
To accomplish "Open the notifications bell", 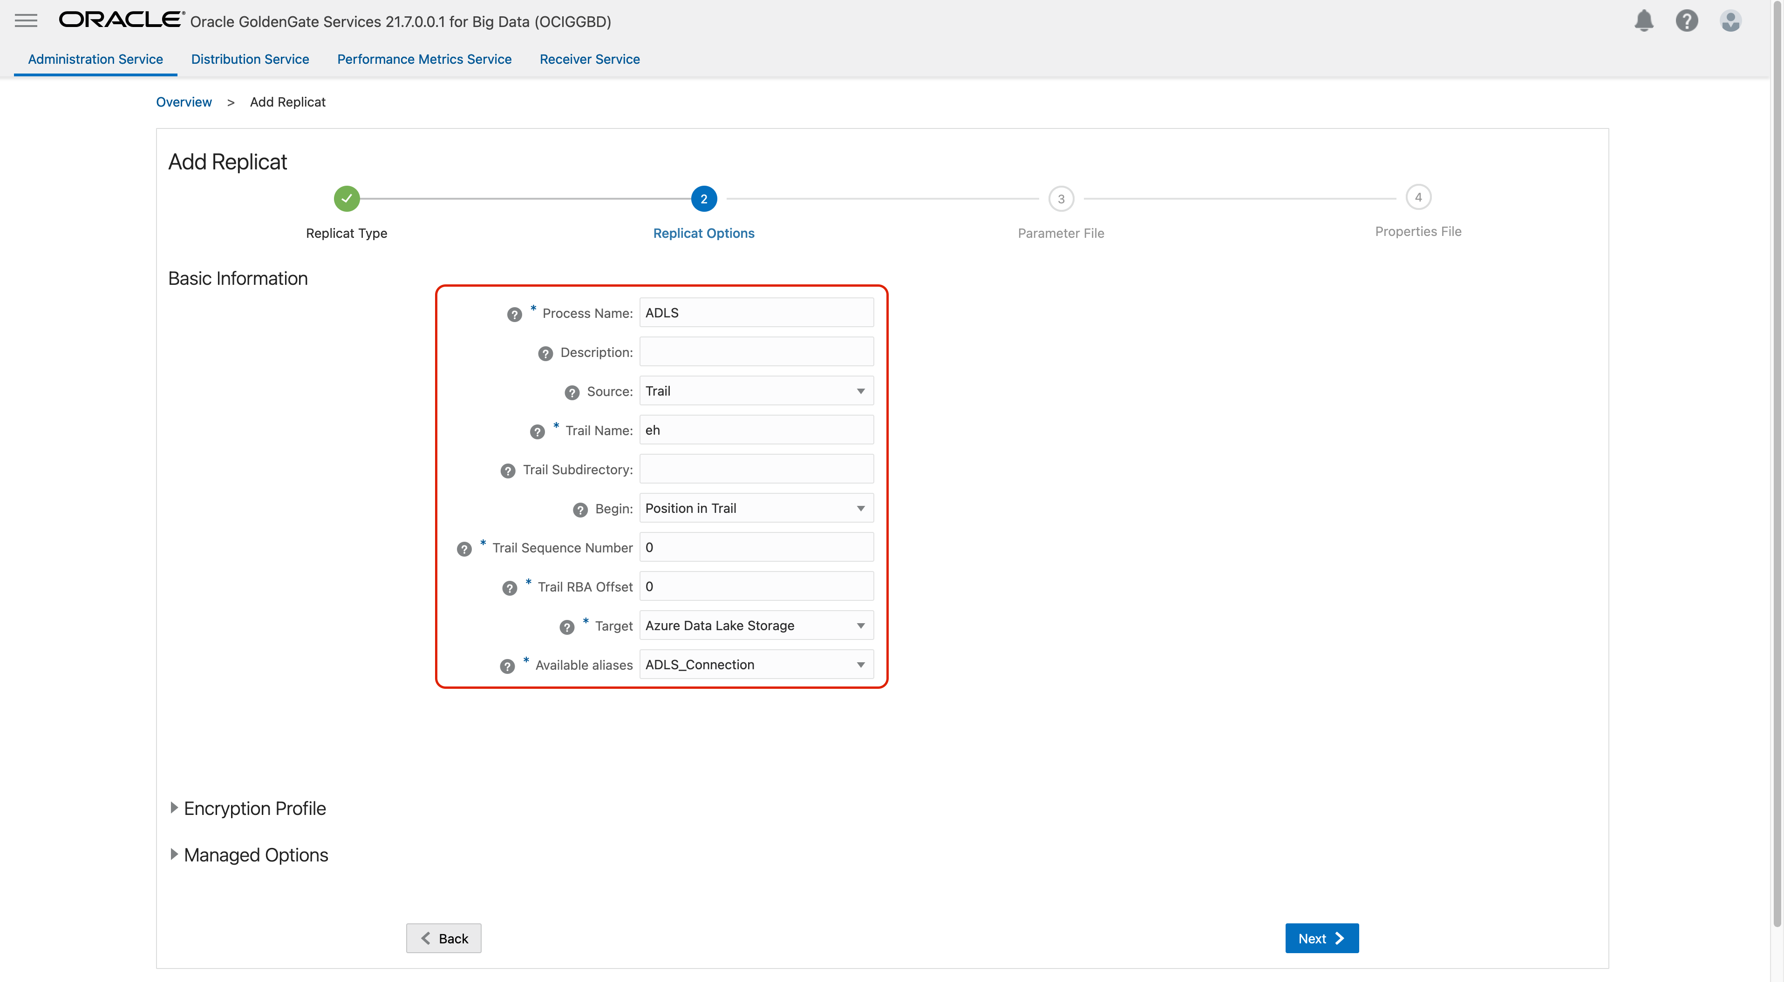I will pyautogui.click(x=1643, y=21).
